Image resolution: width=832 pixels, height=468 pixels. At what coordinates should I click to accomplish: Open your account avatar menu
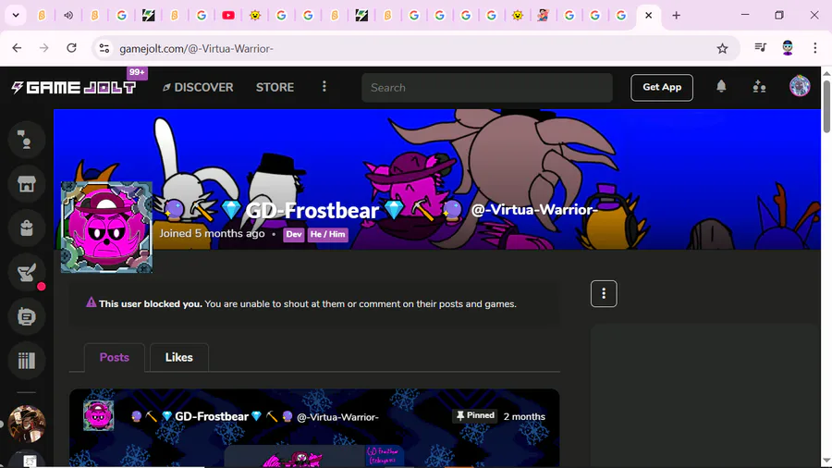tap(800, 86)
